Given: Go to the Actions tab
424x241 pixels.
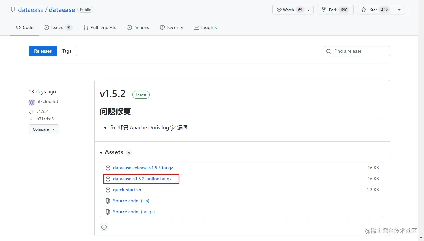Looking at the screenshot, I should point(138,27).
